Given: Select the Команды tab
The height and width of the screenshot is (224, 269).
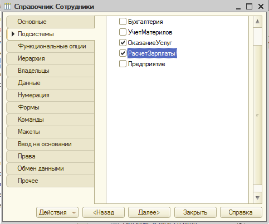Looking at the screenshot, I should 50,120.
